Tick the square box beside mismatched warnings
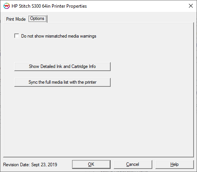Screen dimensions: 197x172 [17, 36]
